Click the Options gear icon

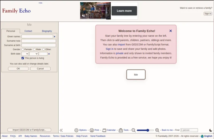(76, 130)
